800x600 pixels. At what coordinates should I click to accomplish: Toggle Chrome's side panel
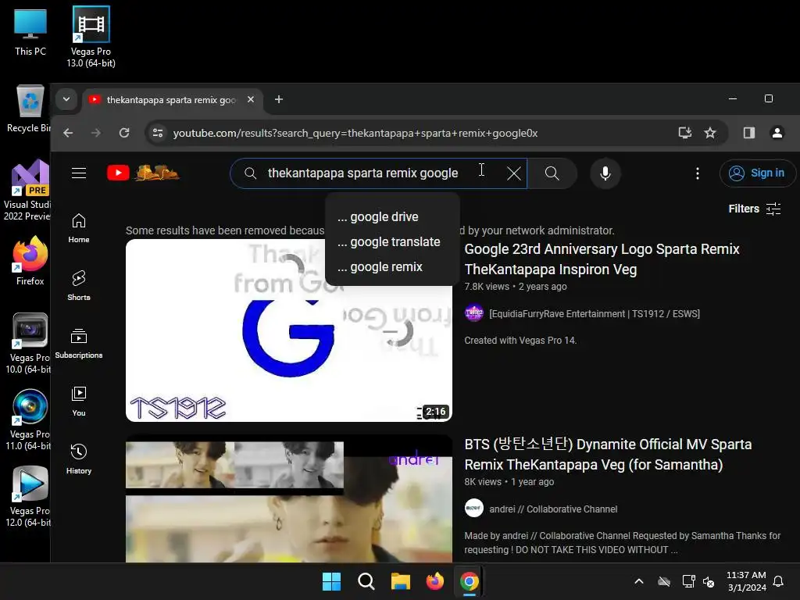[x=749, y=133]
